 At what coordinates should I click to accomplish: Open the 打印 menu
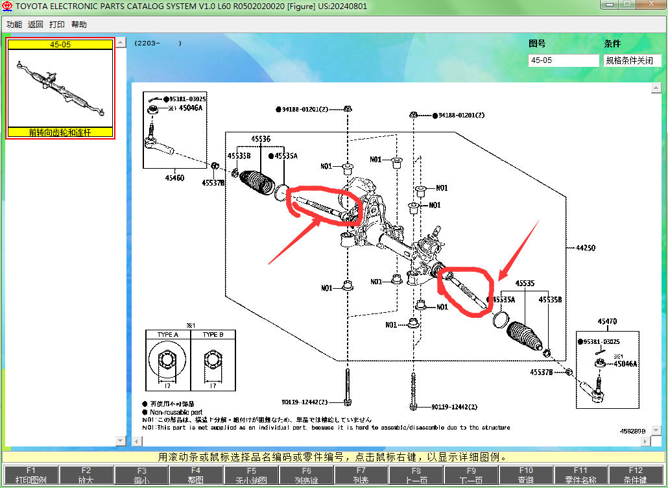(56, 24)
